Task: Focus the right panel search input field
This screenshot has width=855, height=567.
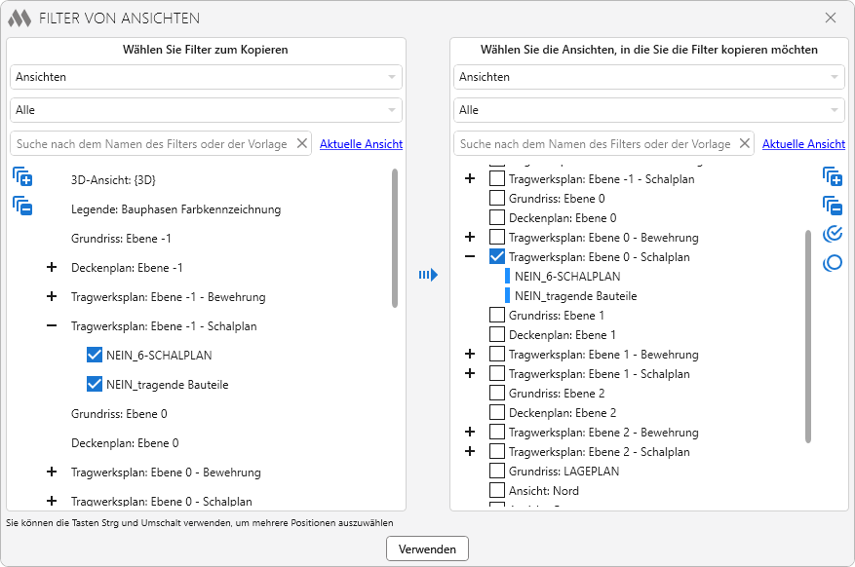Action: (x=595, y=144)
